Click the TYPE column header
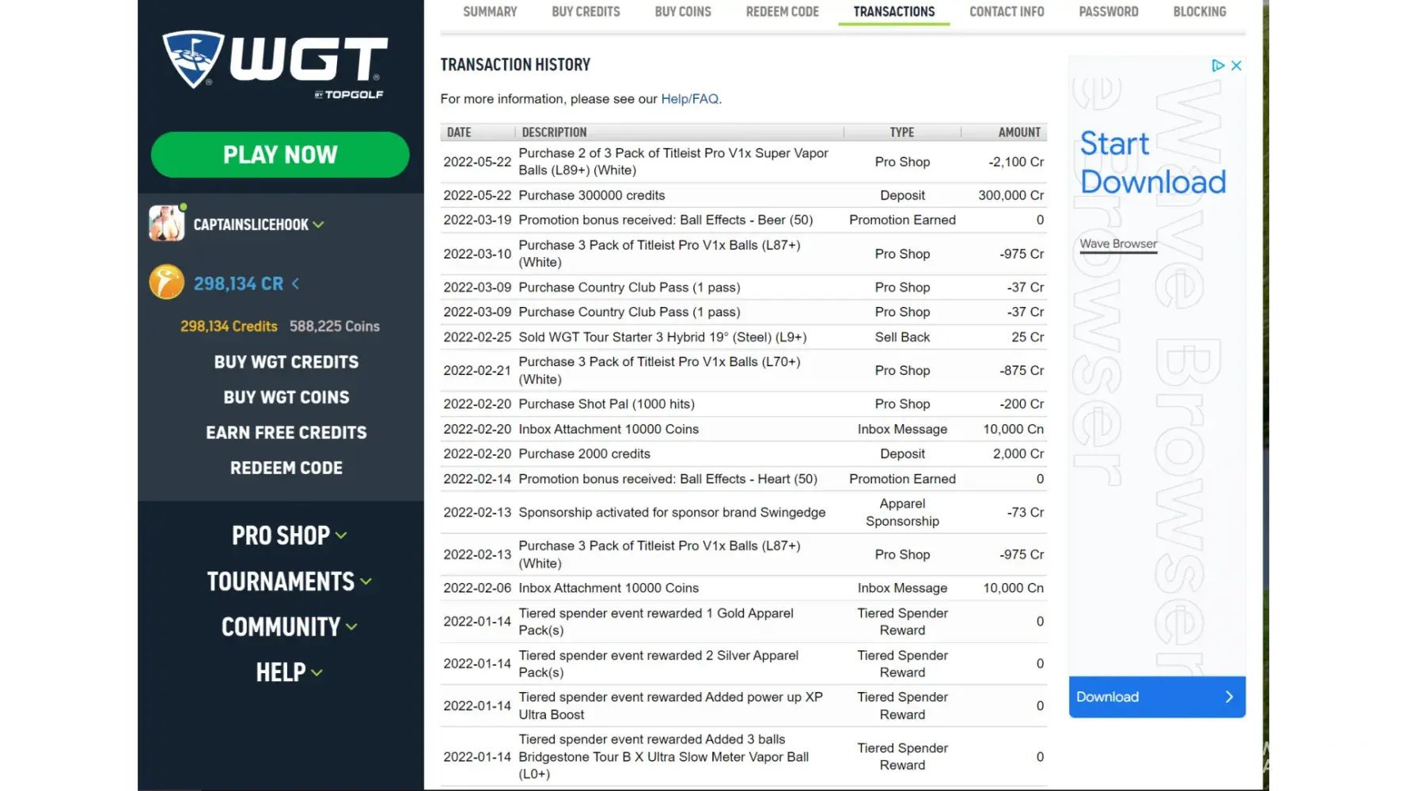 tap(902, 132)
